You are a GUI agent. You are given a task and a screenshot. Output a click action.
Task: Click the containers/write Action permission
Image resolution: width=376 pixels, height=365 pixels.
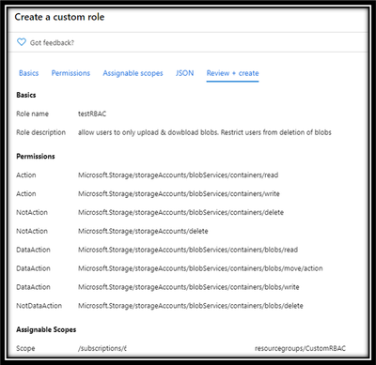point(179,194)
